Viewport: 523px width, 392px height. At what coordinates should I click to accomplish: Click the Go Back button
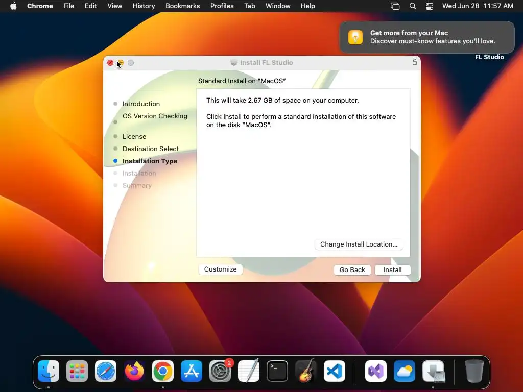pyautogui.click(x=352, y=269)
